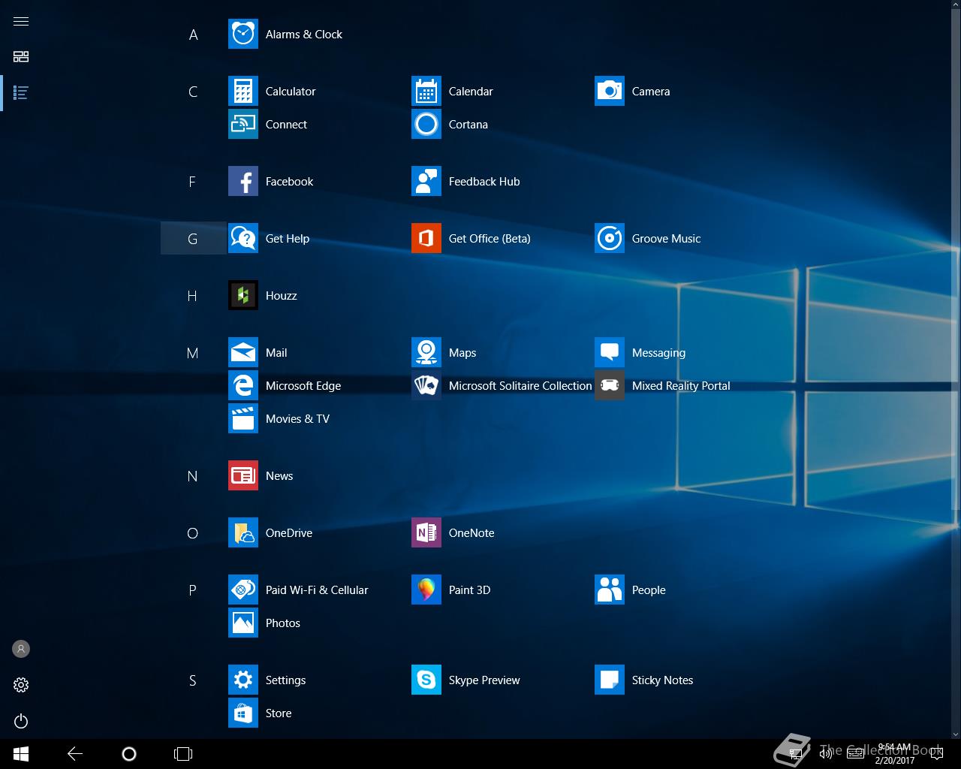Open the Paid Wi-Fi & Cellular icon
961x769 pixels.
(x=243, y=590)
